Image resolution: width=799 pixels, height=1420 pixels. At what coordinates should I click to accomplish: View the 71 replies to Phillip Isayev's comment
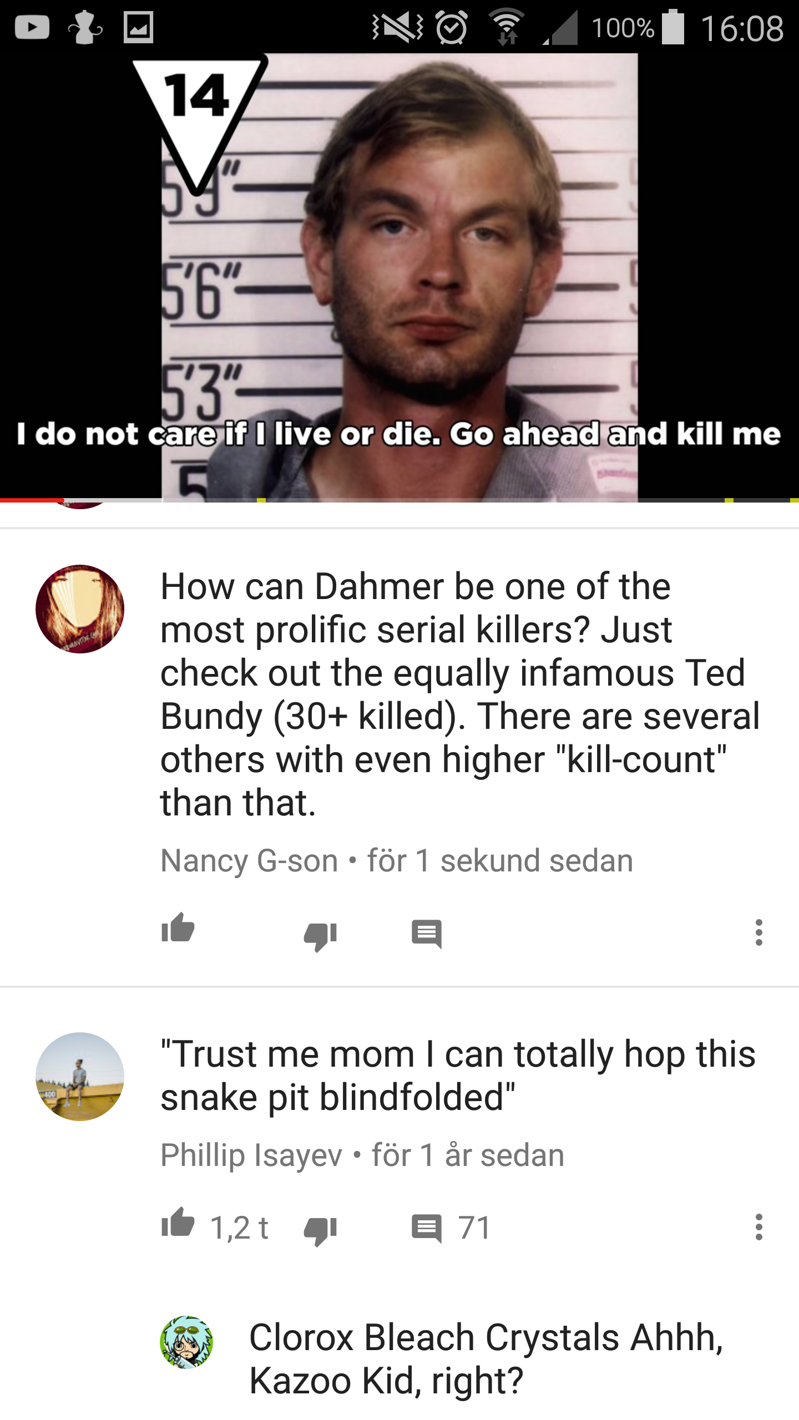tap(452, 1228)
